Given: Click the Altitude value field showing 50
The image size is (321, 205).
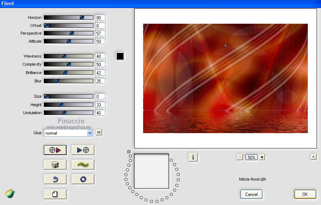Looking at the screenshot, I should pyautogui.click(x=100, y=42).
